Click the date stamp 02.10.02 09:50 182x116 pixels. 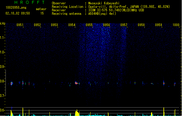[x=18, y=13]
